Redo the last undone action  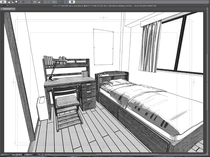pos(27,2)
